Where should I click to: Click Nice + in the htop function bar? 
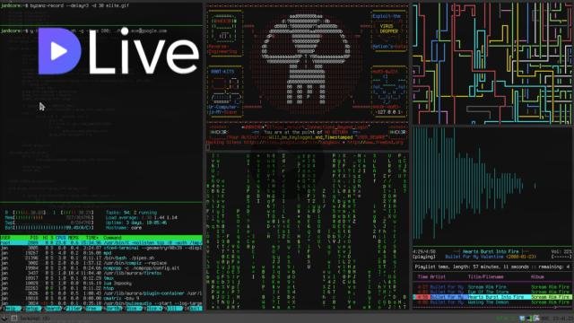153,309
